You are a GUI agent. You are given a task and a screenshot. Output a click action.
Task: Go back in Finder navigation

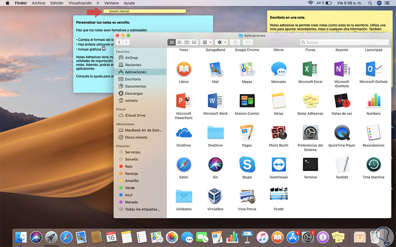(x=119, y=42)
